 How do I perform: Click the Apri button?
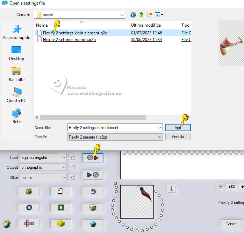tap(178, 128)
